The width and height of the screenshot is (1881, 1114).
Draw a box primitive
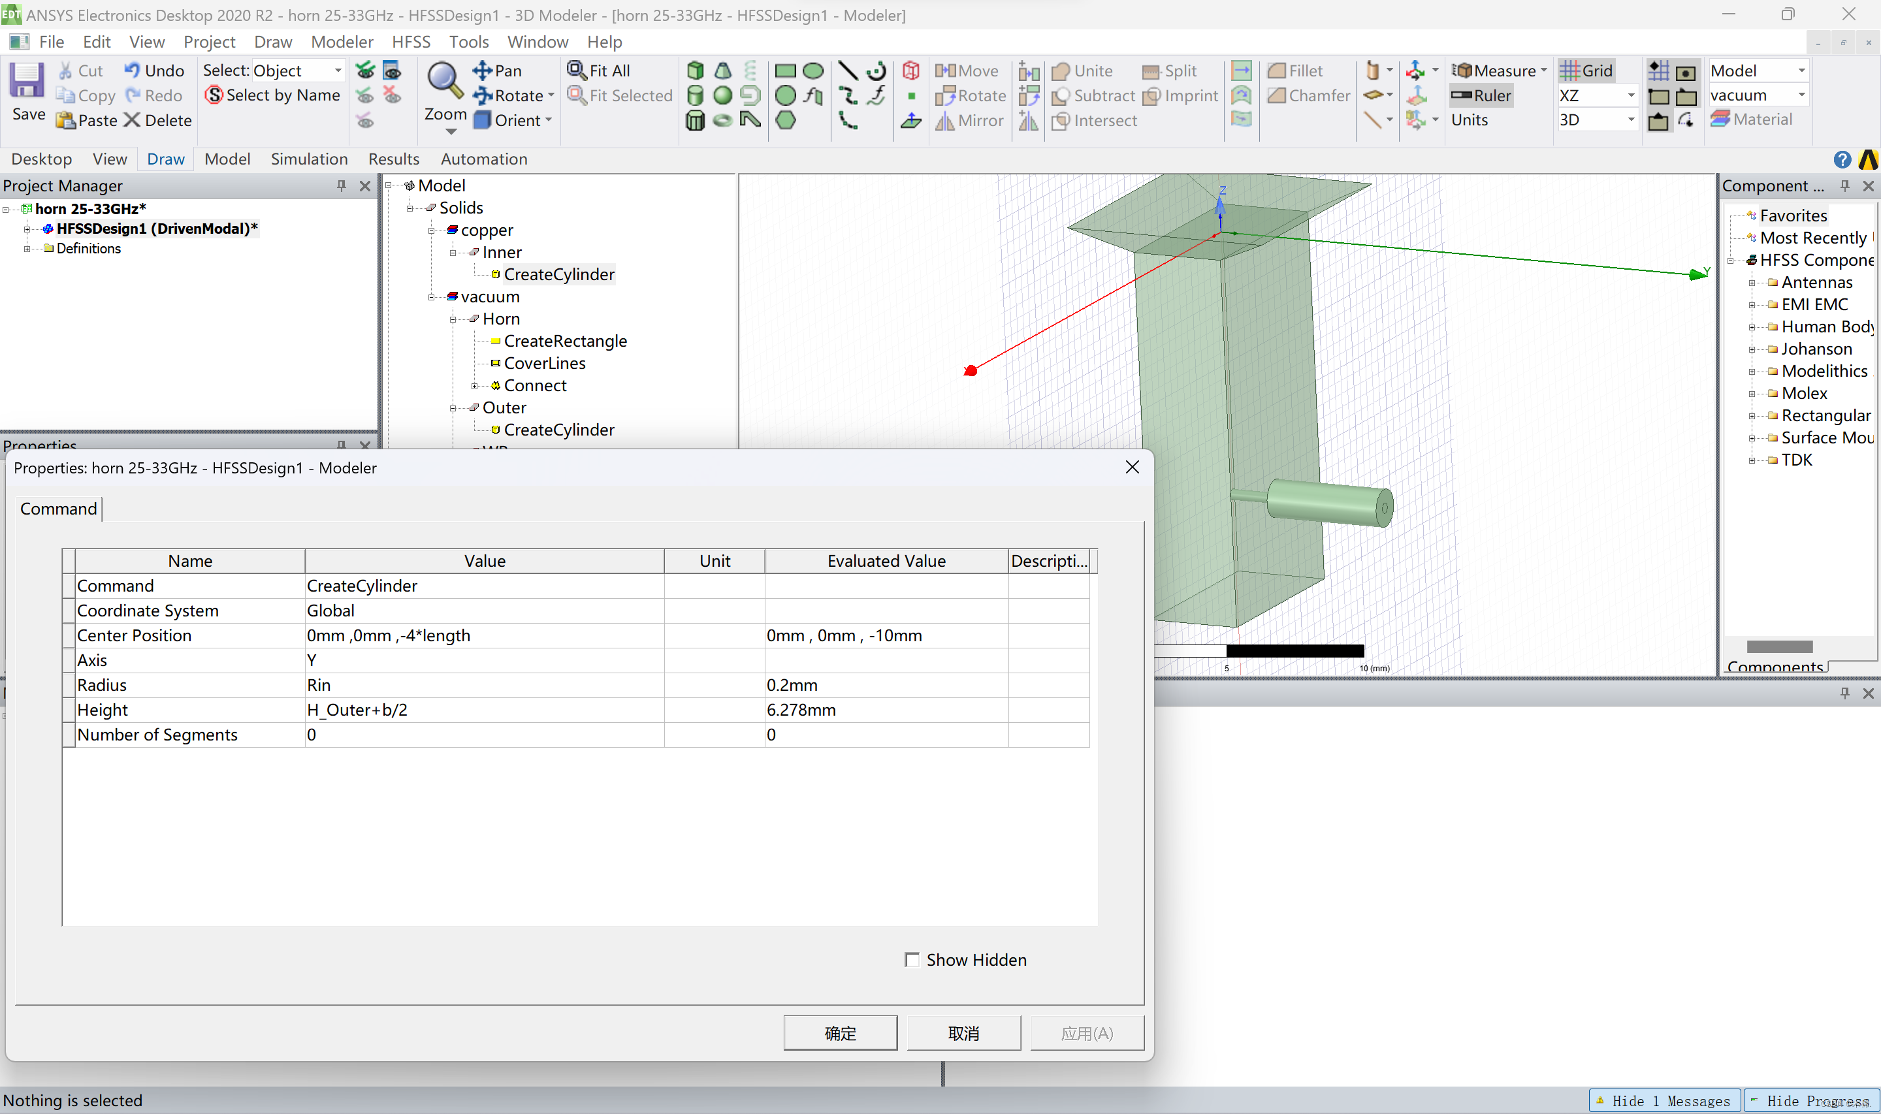click(695, 71)
